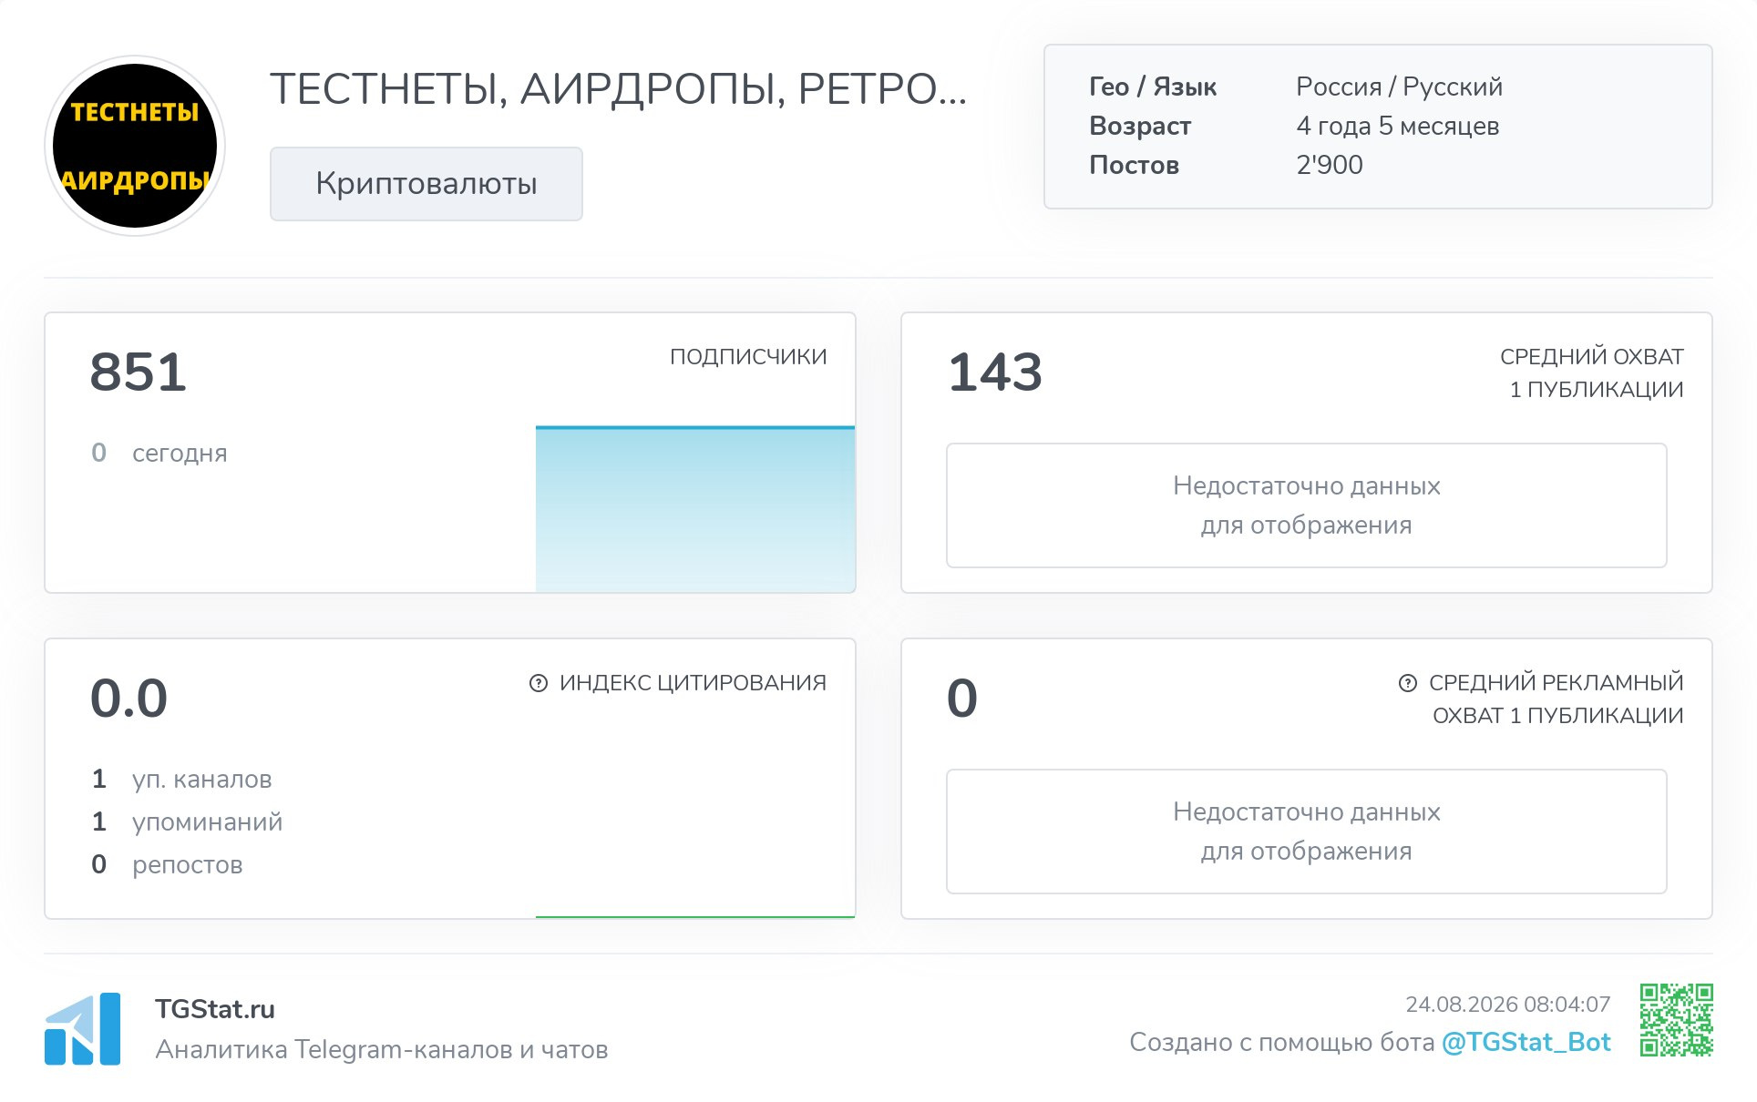Click the Недостаточно данных box under average reach

[x=1307, y=505]
